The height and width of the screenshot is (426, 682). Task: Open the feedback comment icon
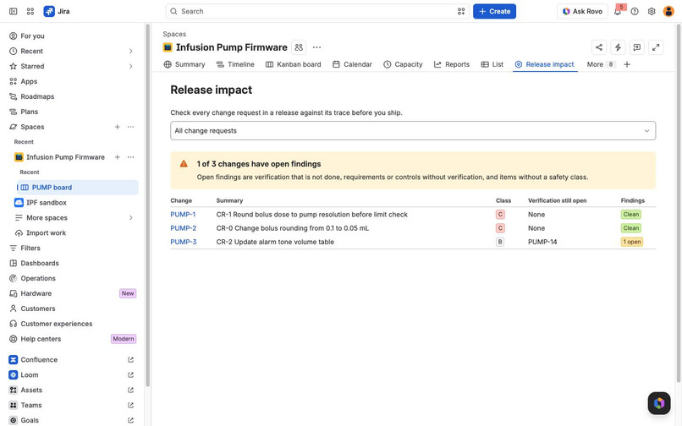[637, 47]
